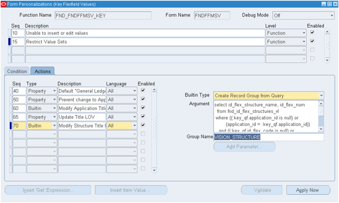The height and width of the screenshot is (203, 339).
Task: Click action description 'Modify Application Title'
Action: coord(81,109)
